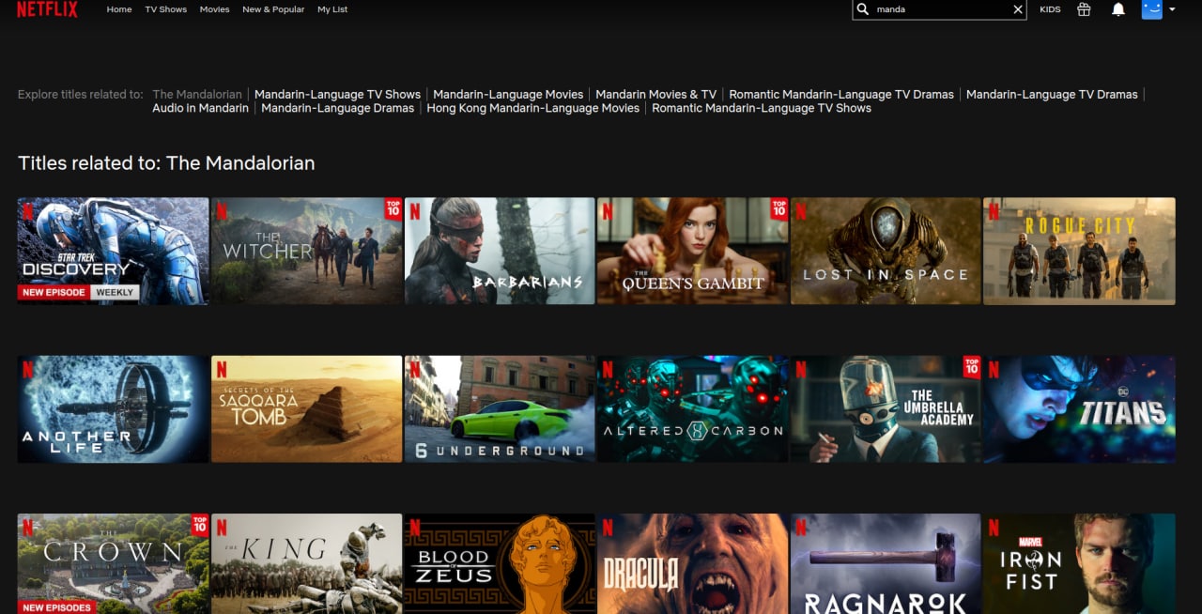Open Rogue City thumbnail
Screen dimensions: 1202x614
point(1080,251)
